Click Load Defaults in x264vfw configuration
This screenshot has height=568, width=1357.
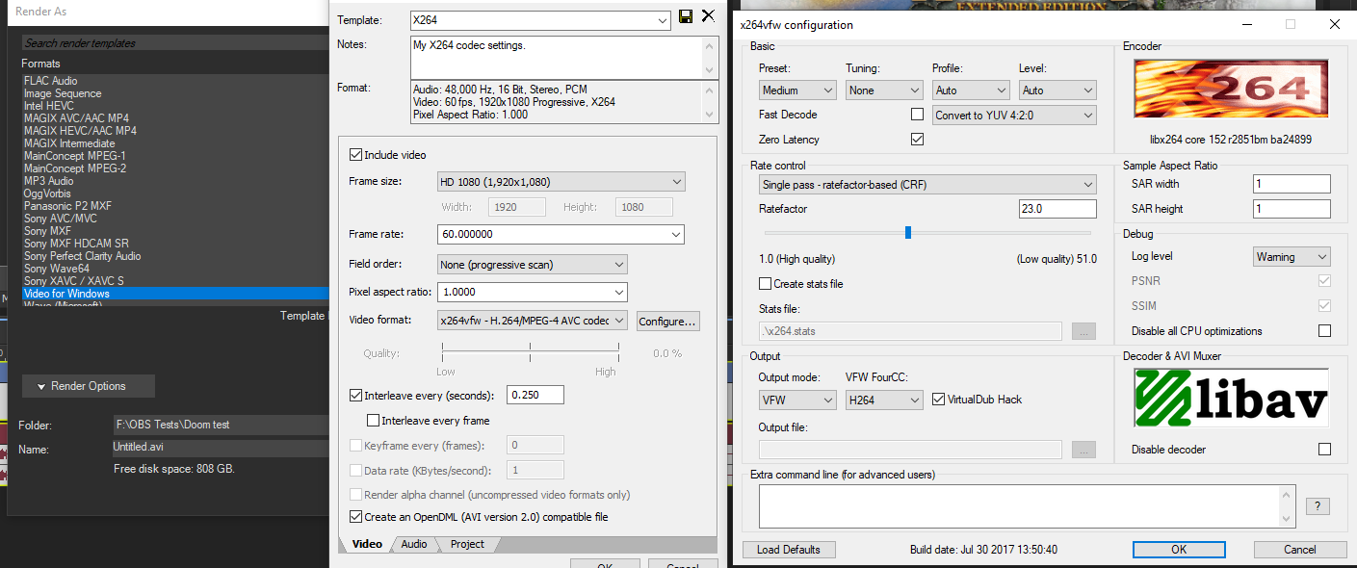(789, 550)
